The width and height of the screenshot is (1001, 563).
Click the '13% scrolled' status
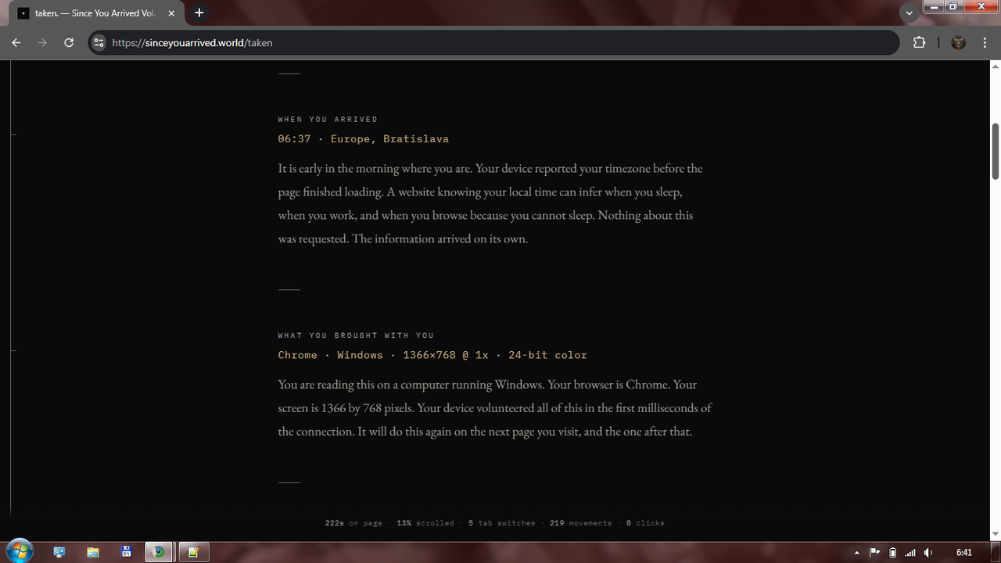point(425,523)
